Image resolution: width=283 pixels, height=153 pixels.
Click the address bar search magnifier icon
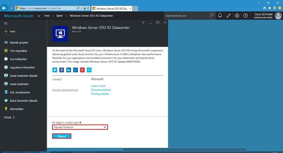[78, 8]
